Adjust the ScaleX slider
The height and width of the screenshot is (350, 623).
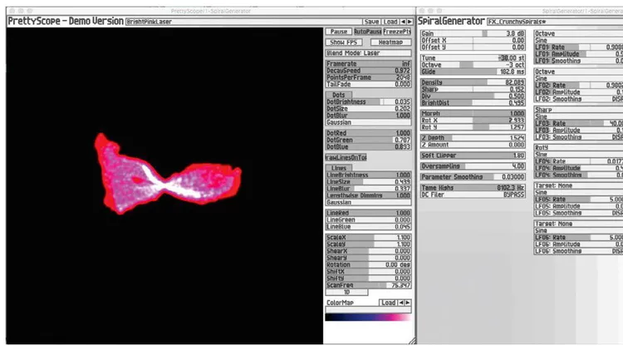(368, 238)
